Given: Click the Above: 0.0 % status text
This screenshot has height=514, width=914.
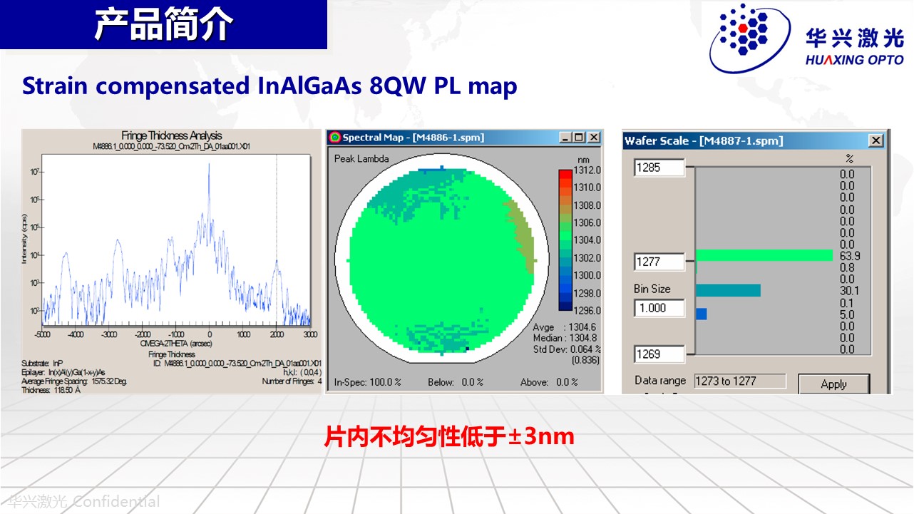Looking at the screenshot, I should point(549,382).
